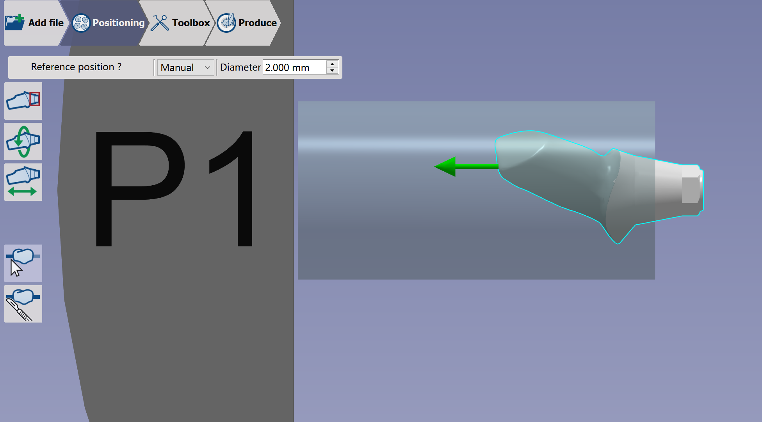This screenshot has height=422, width=762.
Task: Click the green direction arrow in viewport
Action: point(466,167)
